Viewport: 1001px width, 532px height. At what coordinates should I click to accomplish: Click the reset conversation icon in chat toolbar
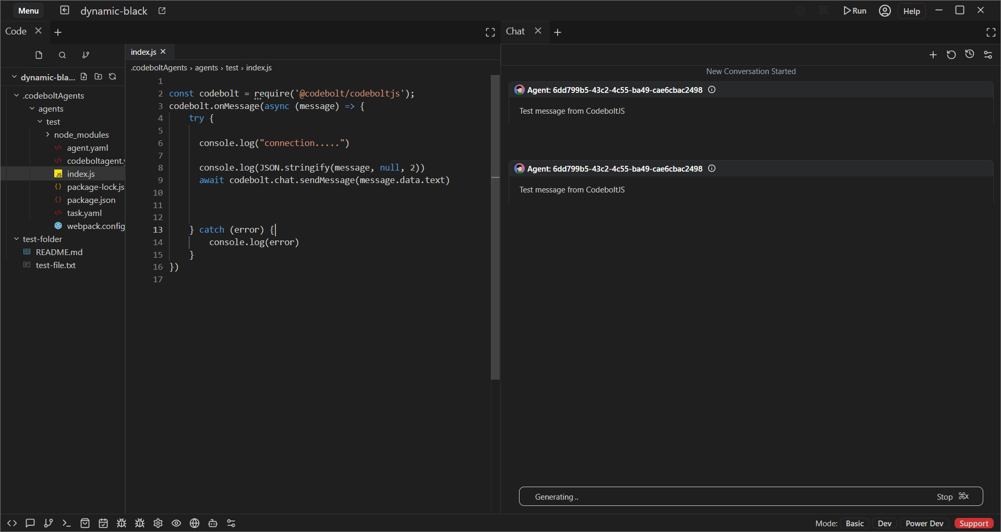click(951, 55)
